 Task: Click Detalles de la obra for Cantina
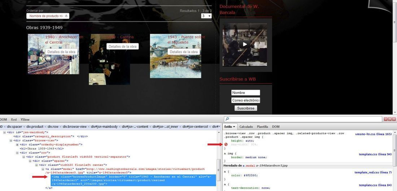123,46
